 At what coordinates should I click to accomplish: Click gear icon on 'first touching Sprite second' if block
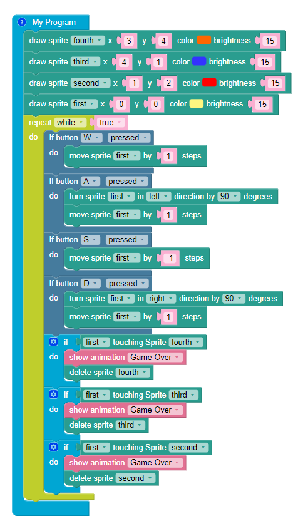click(53, 447)
